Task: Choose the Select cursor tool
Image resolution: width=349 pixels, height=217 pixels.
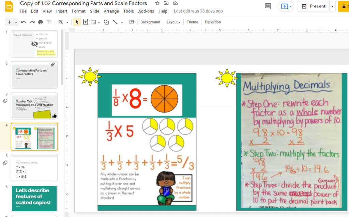Action: click(77, 22)
